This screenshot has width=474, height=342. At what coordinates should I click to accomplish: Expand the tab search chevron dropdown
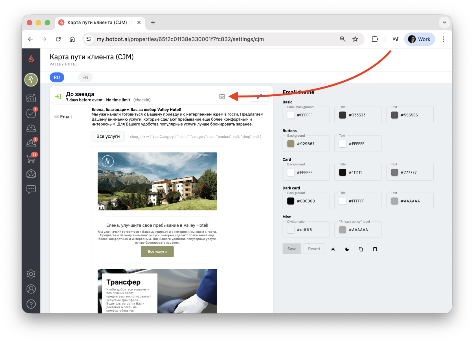click(x=444, y=23)
